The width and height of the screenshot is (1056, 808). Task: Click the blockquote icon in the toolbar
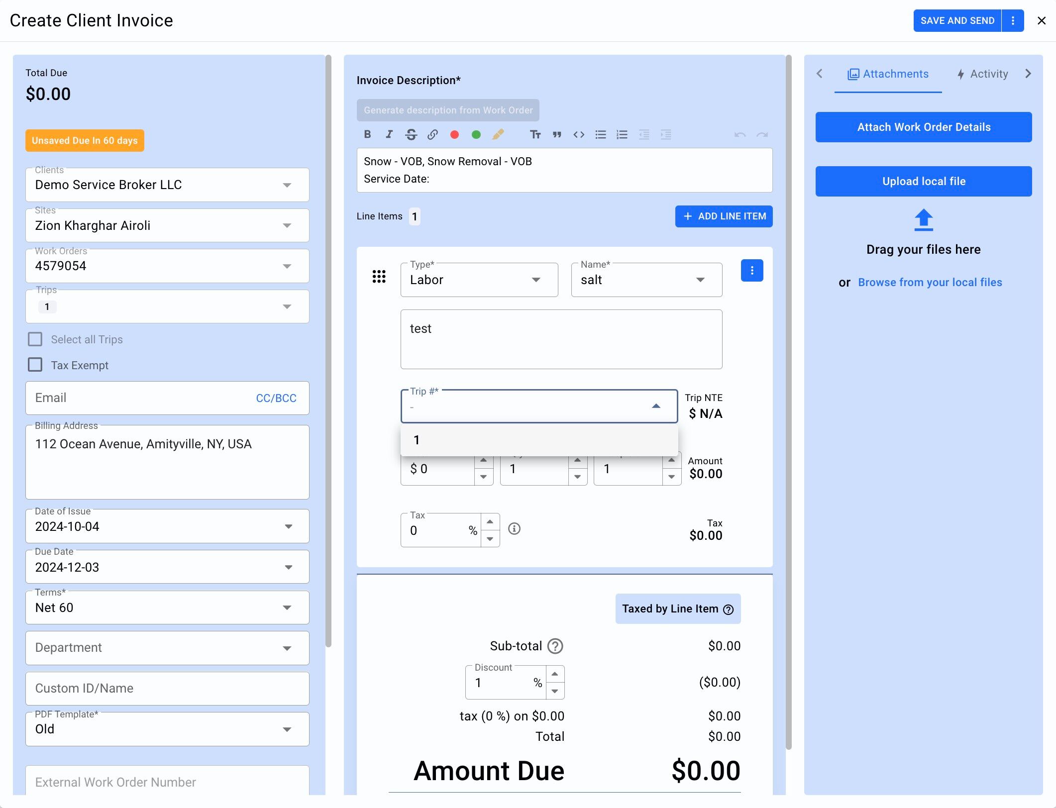(x=557, y=134)
